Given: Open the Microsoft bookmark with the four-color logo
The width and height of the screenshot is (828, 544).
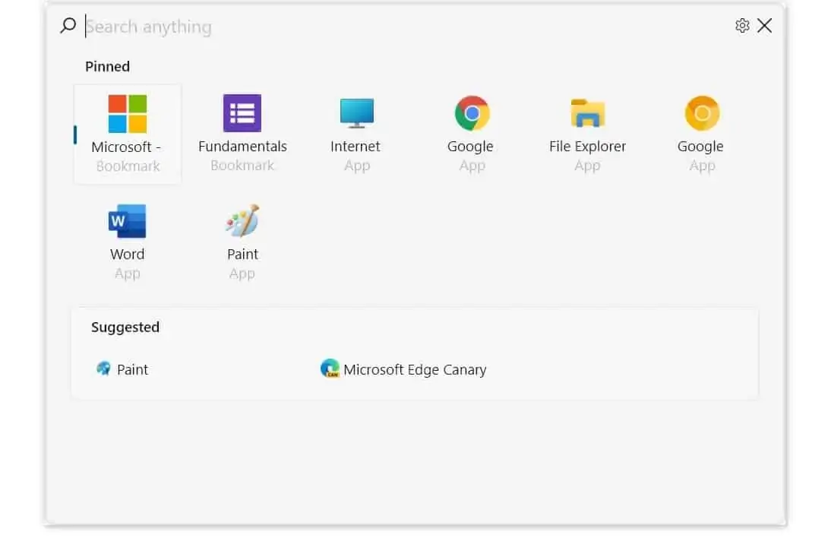Looking at the screenshot, I should click(127, 114).
